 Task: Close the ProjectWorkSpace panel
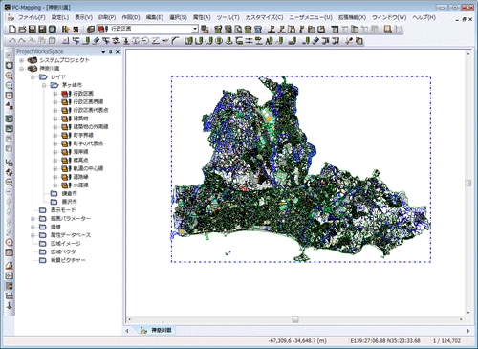click(118, 52)
